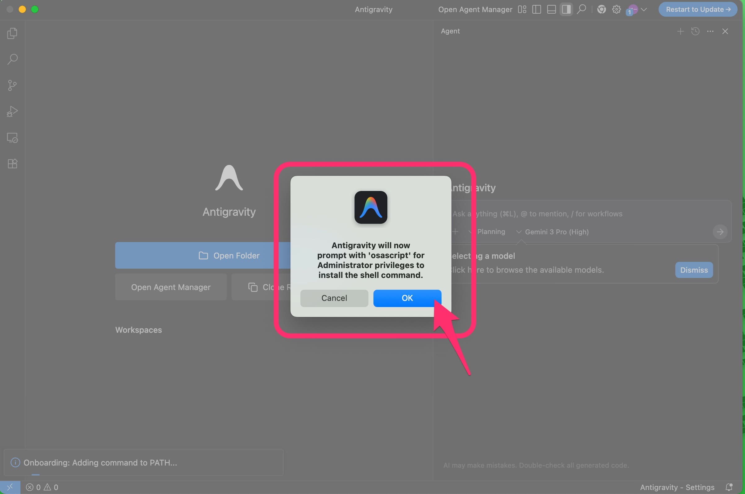Toggle the secondary side bar layout icon

coord(566,10)
